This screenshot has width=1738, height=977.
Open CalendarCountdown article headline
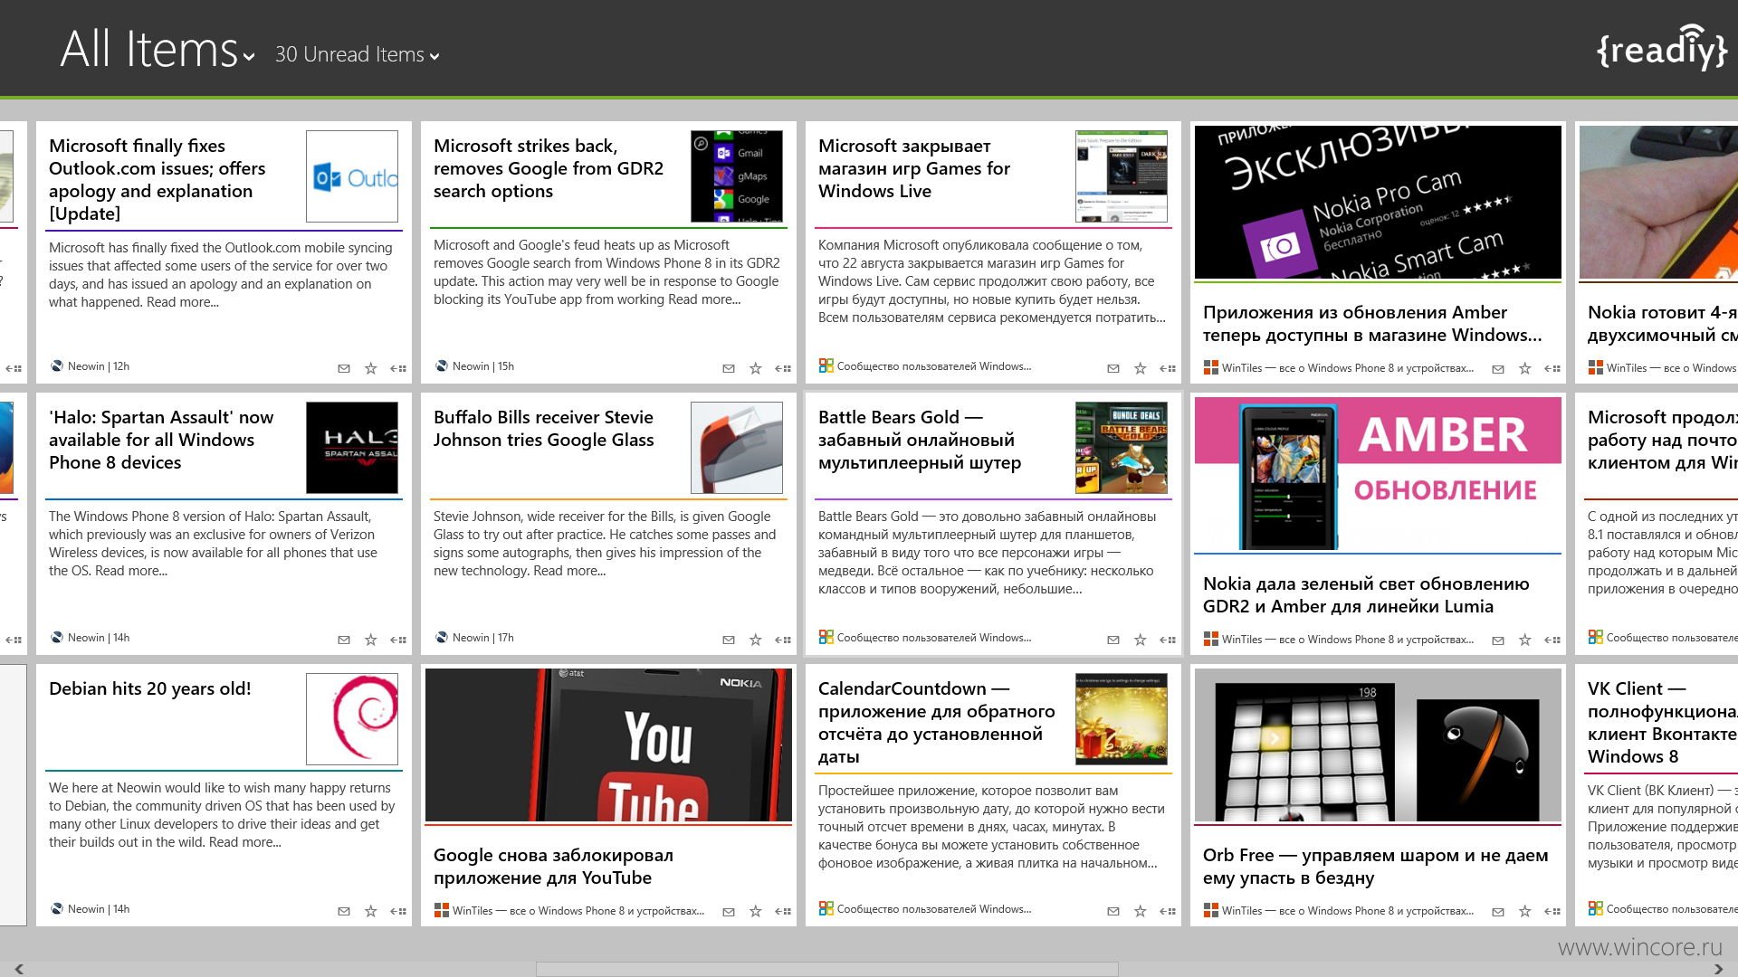click(x=937, y=722)
